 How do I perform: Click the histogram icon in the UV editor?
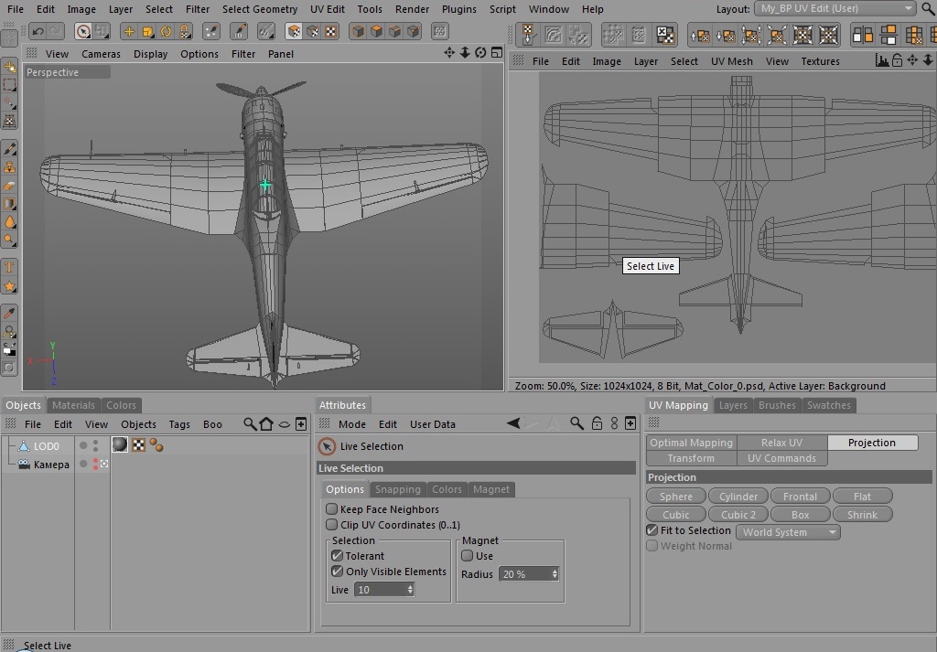882,61
